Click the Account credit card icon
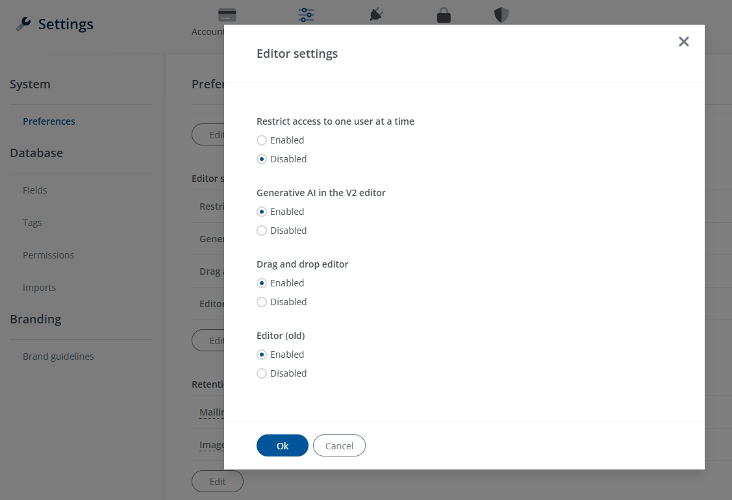The image size is (732, 500). click(227, 16)
